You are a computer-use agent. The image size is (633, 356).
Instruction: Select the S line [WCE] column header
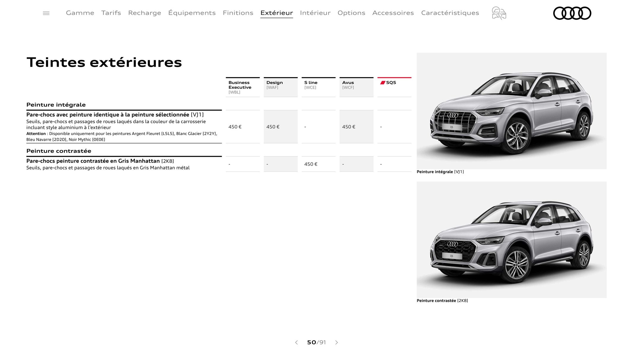[x=318, y=87]
